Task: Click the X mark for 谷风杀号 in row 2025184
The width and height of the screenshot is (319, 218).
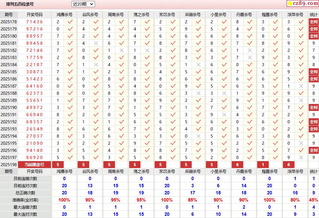Action: click(96, 65)
